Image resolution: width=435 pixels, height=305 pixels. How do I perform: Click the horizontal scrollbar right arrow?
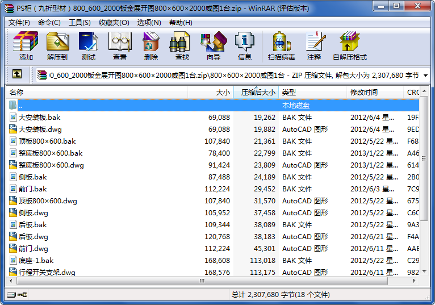tap(415, 281)
